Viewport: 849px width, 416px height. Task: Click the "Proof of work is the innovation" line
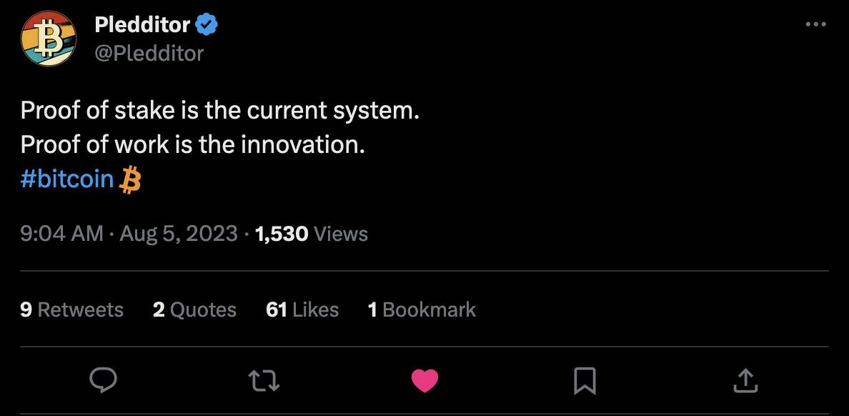[193, 145]
